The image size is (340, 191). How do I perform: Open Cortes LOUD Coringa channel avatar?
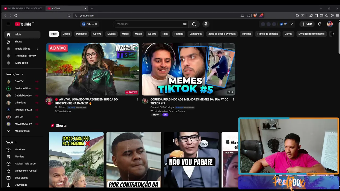point(145,101)
